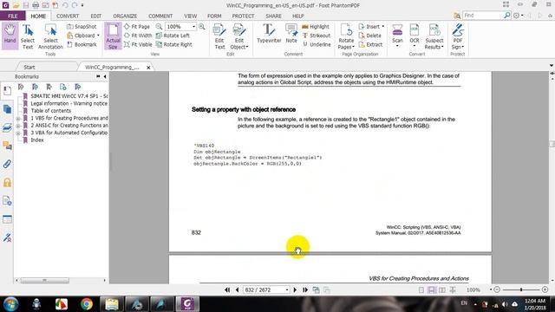The image size is (555, 312).
Task: Open 'Legal information - Warning notice' bookmark
Action: click(x=69, y=103)
